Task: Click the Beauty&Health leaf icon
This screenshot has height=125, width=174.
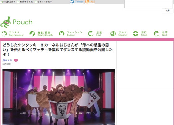Action: [32, 34]
